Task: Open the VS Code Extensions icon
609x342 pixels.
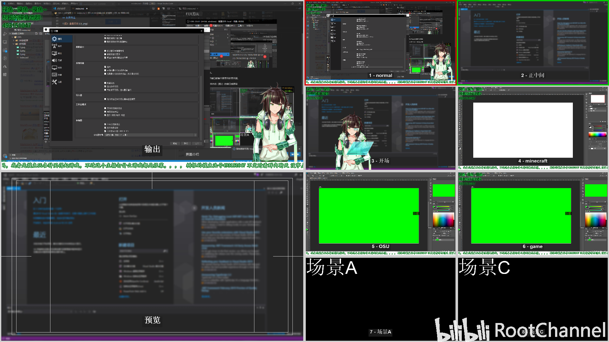Action: tap(5, 50)
